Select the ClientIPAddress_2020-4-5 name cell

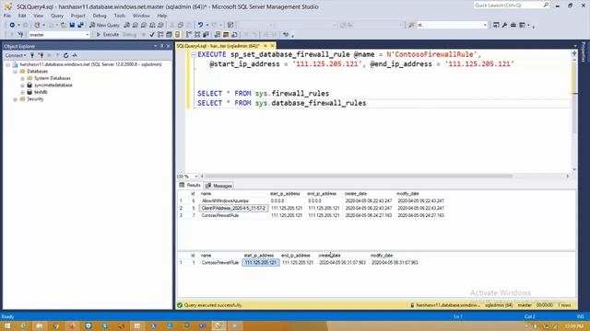[233, 209]
